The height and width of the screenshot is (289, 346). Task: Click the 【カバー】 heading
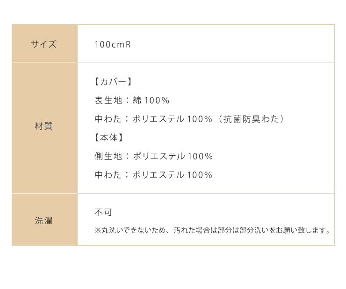coord(113,82)
